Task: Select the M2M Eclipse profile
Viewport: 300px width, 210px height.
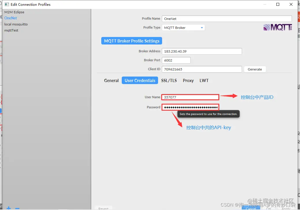Action: point(14,12)
